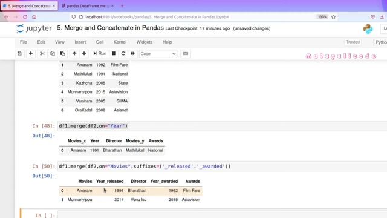The height and width of the screenshot is (218, 387).
Task: Click the Python logo icon
Action: pyautogui.click(x=368, y=29)
